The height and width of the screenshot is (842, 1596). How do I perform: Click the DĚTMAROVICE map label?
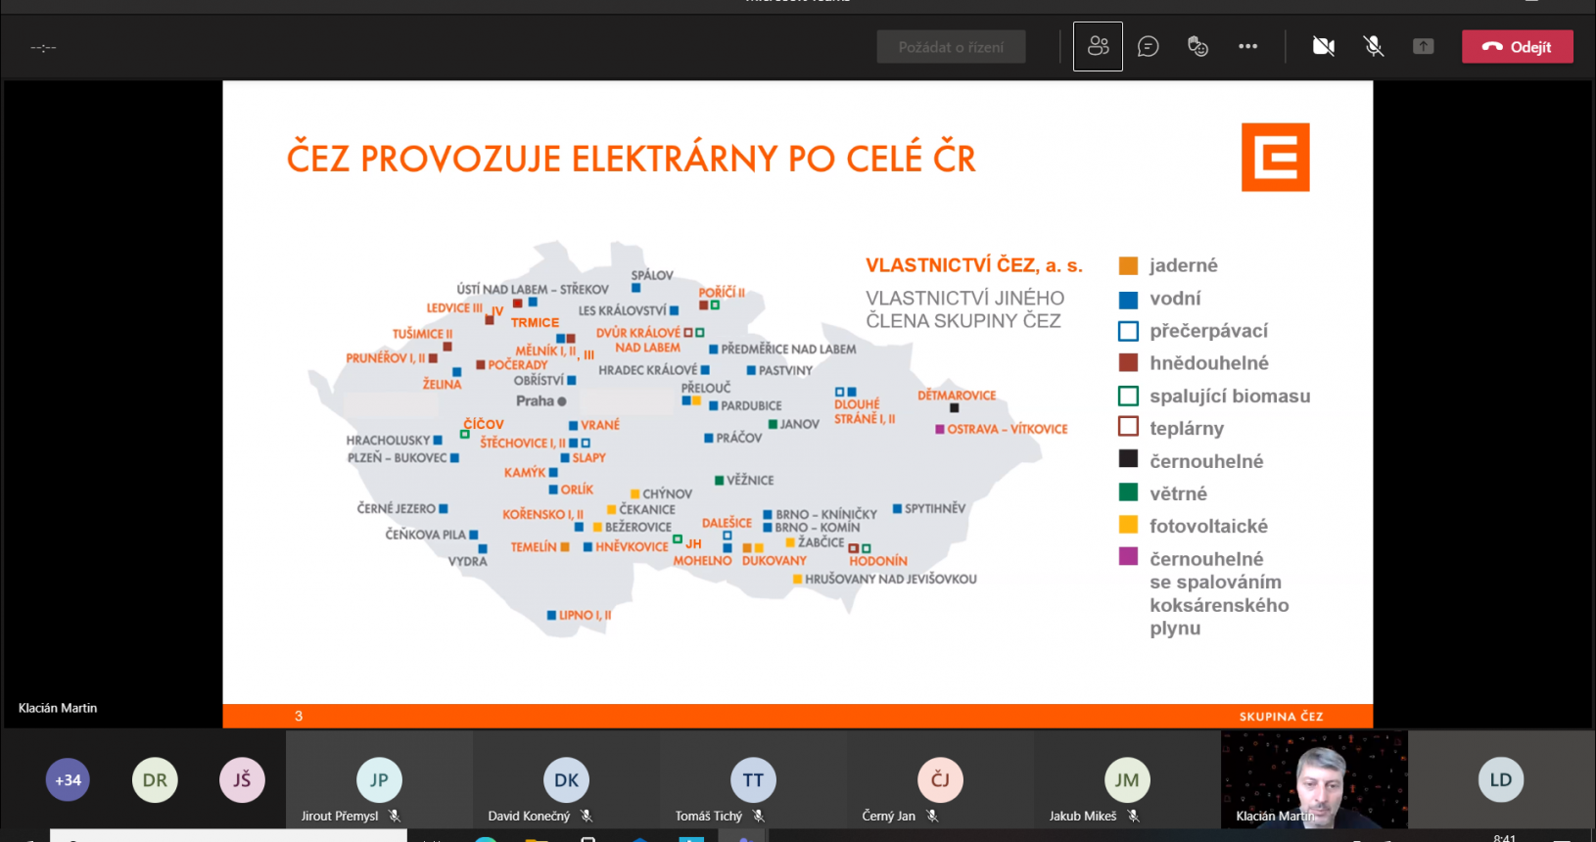[x=957, y=396]
